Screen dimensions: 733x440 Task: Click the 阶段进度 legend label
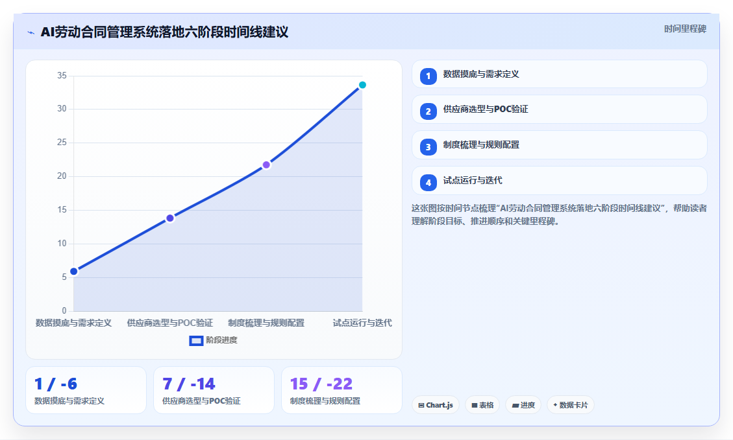221,340
